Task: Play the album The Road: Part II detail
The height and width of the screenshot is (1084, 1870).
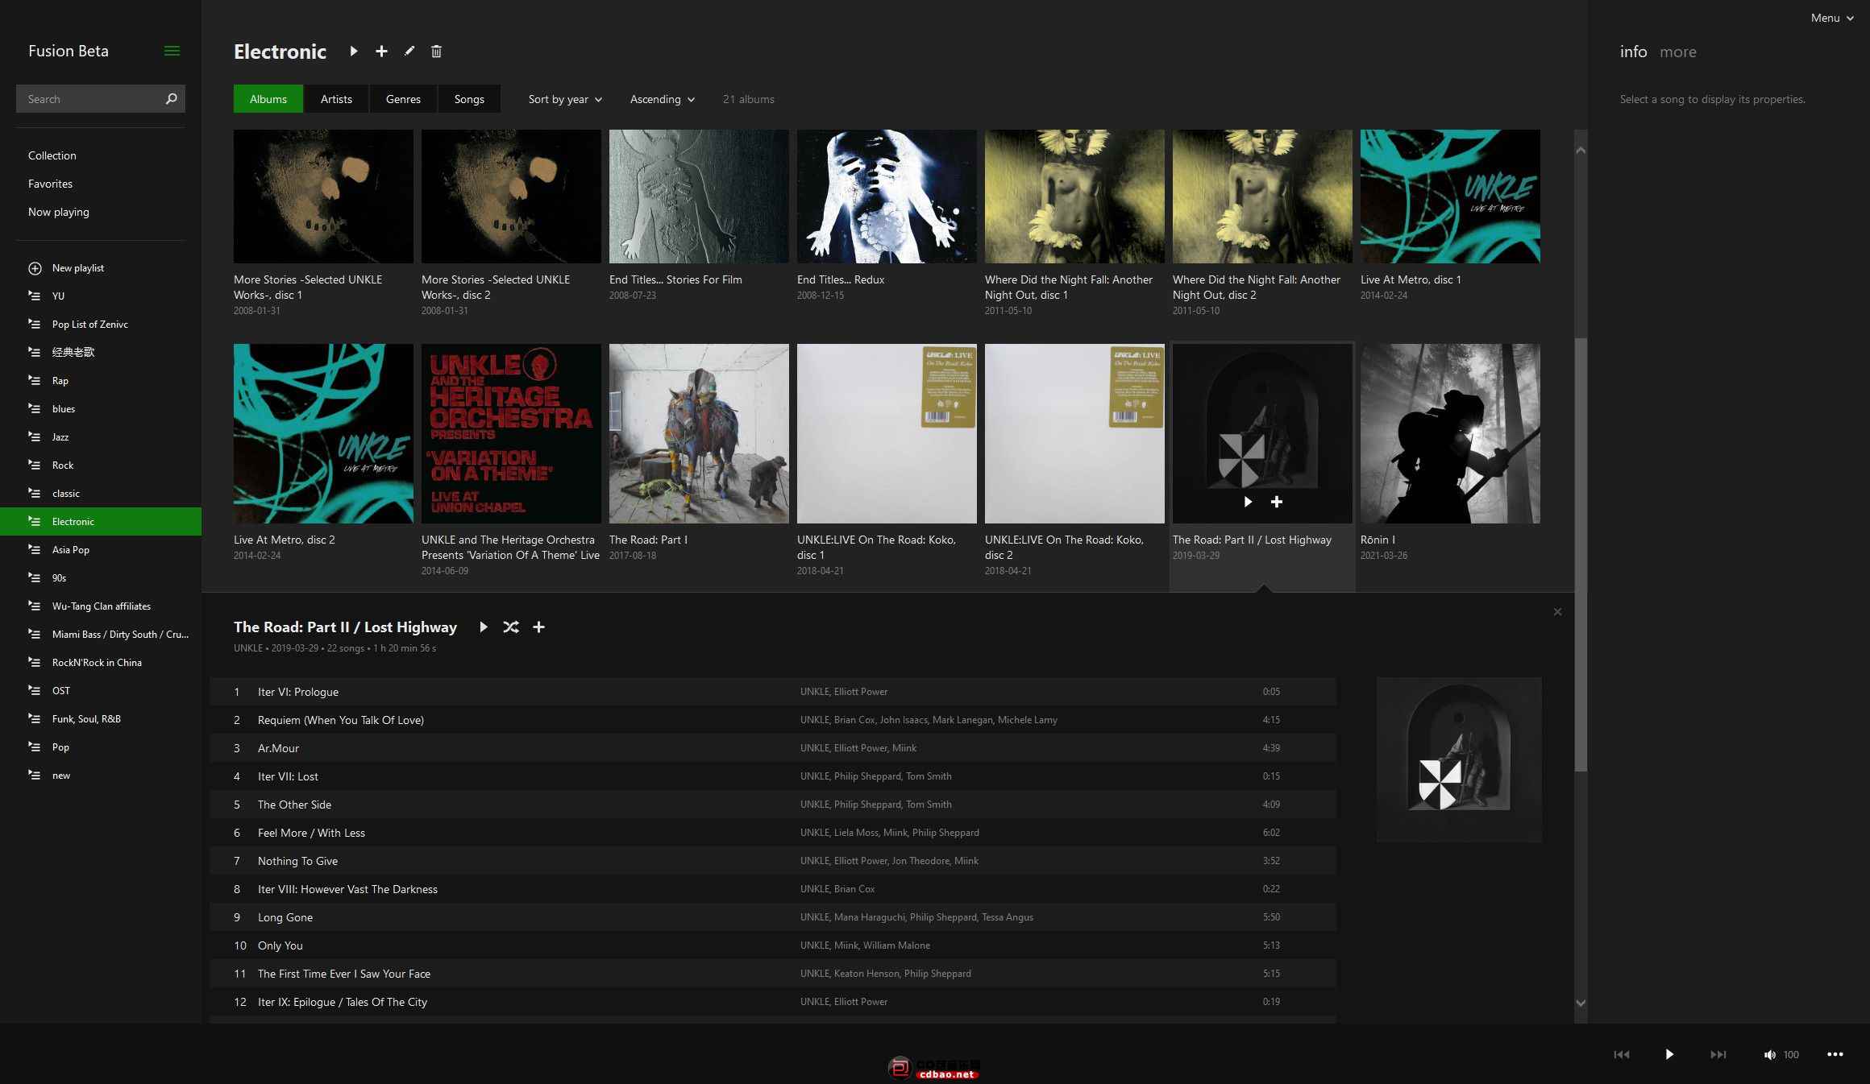Action: click(483, 627)
